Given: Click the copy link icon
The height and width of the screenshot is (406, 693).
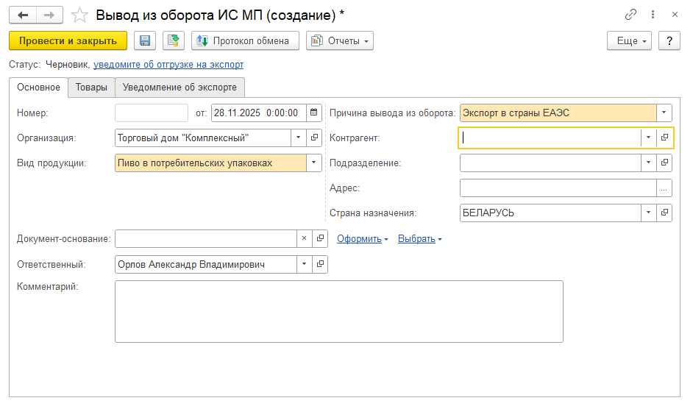Looking at the screenshot, I should click(630, 15).
